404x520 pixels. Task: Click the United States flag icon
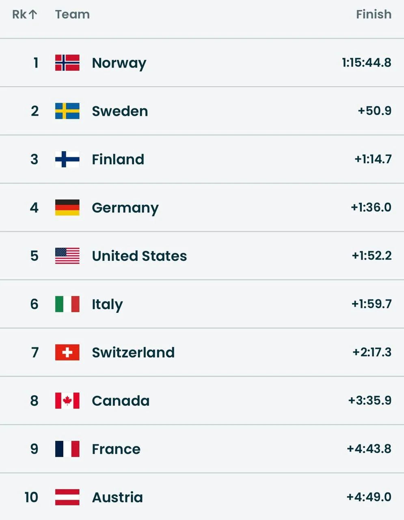pos(67,256)
